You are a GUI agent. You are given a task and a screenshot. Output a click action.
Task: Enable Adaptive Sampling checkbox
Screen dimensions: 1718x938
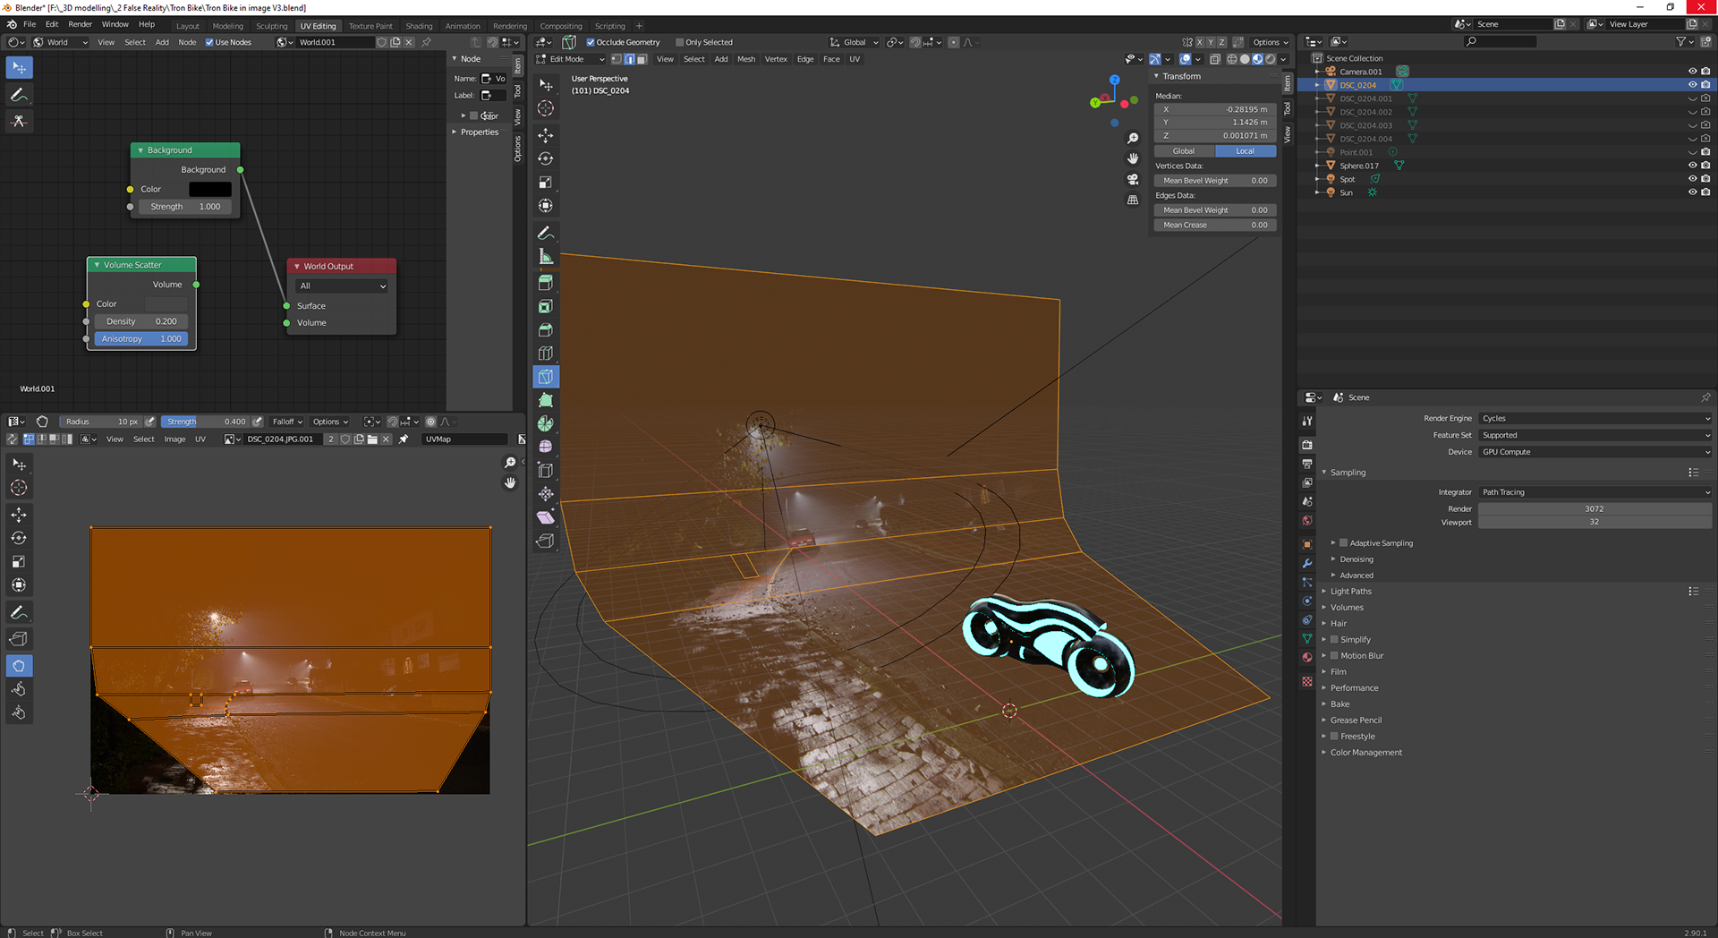coord(1343,543)
